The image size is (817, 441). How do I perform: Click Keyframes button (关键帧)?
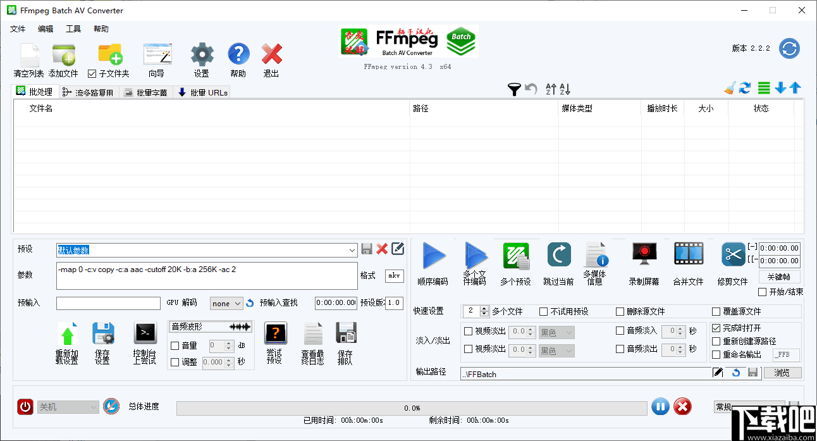coord(779,277)
